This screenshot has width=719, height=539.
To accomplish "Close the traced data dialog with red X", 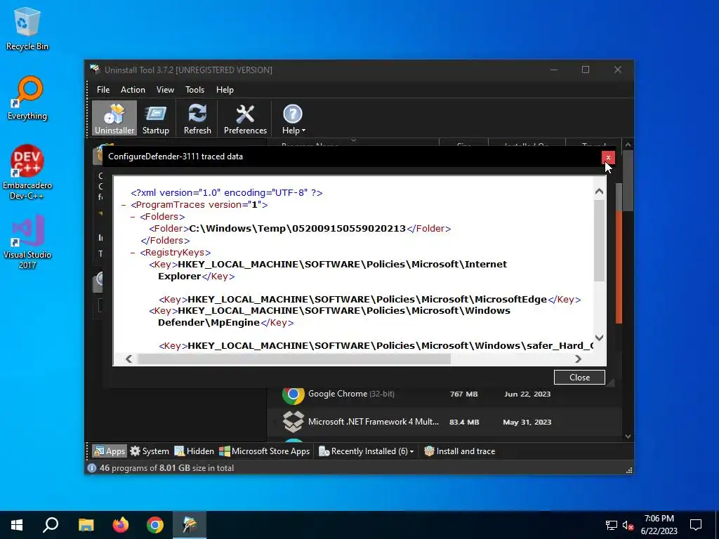I will pos(608,158).
